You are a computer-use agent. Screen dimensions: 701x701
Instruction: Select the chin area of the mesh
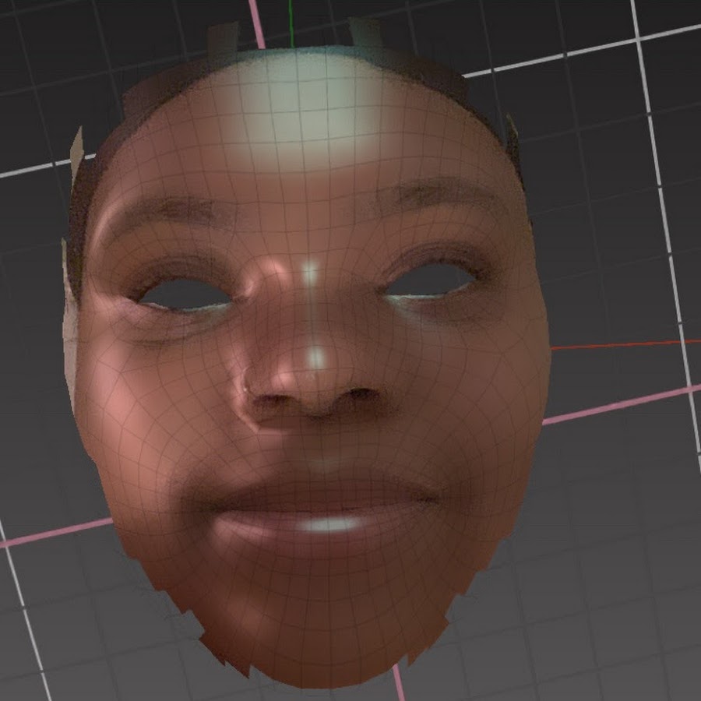coord(327,623)
